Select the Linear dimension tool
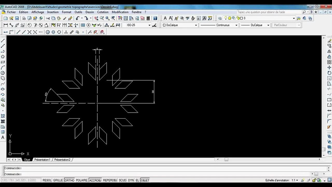332x187 pixels. (6, 25)
